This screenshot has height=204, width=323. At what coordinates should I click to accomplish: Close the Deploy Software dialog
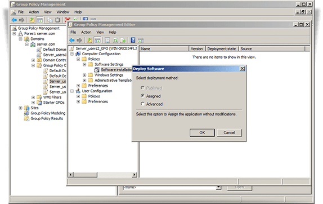(242, 69)
